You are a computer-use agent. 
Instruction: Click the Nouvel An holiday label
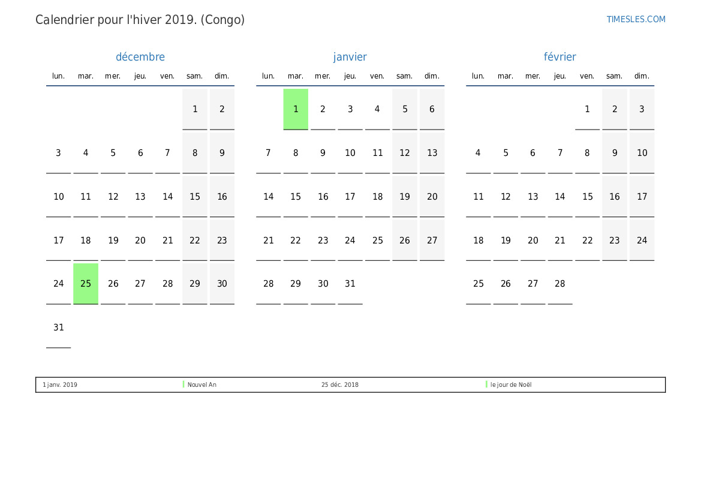click(x=202, y=385)
